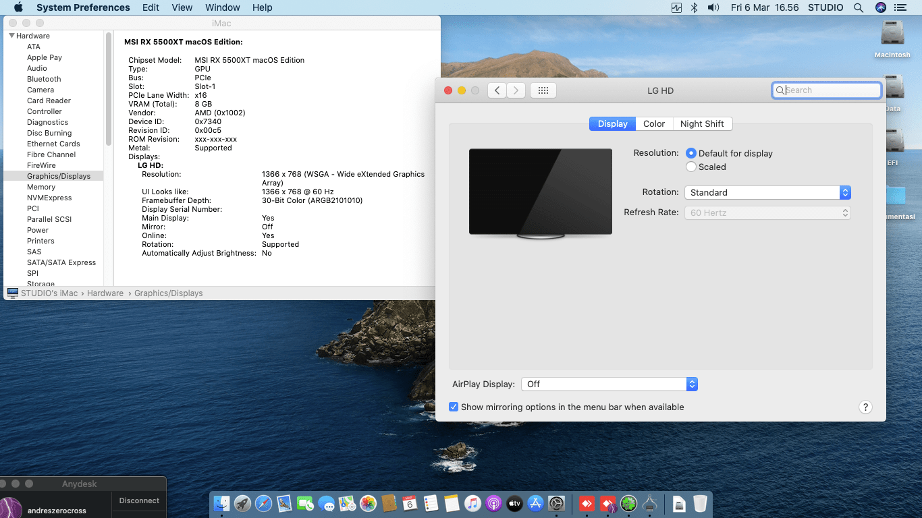Open the green clover app in Dock
The height and width of the screenshot is (518, 922).
coord(629,503)
